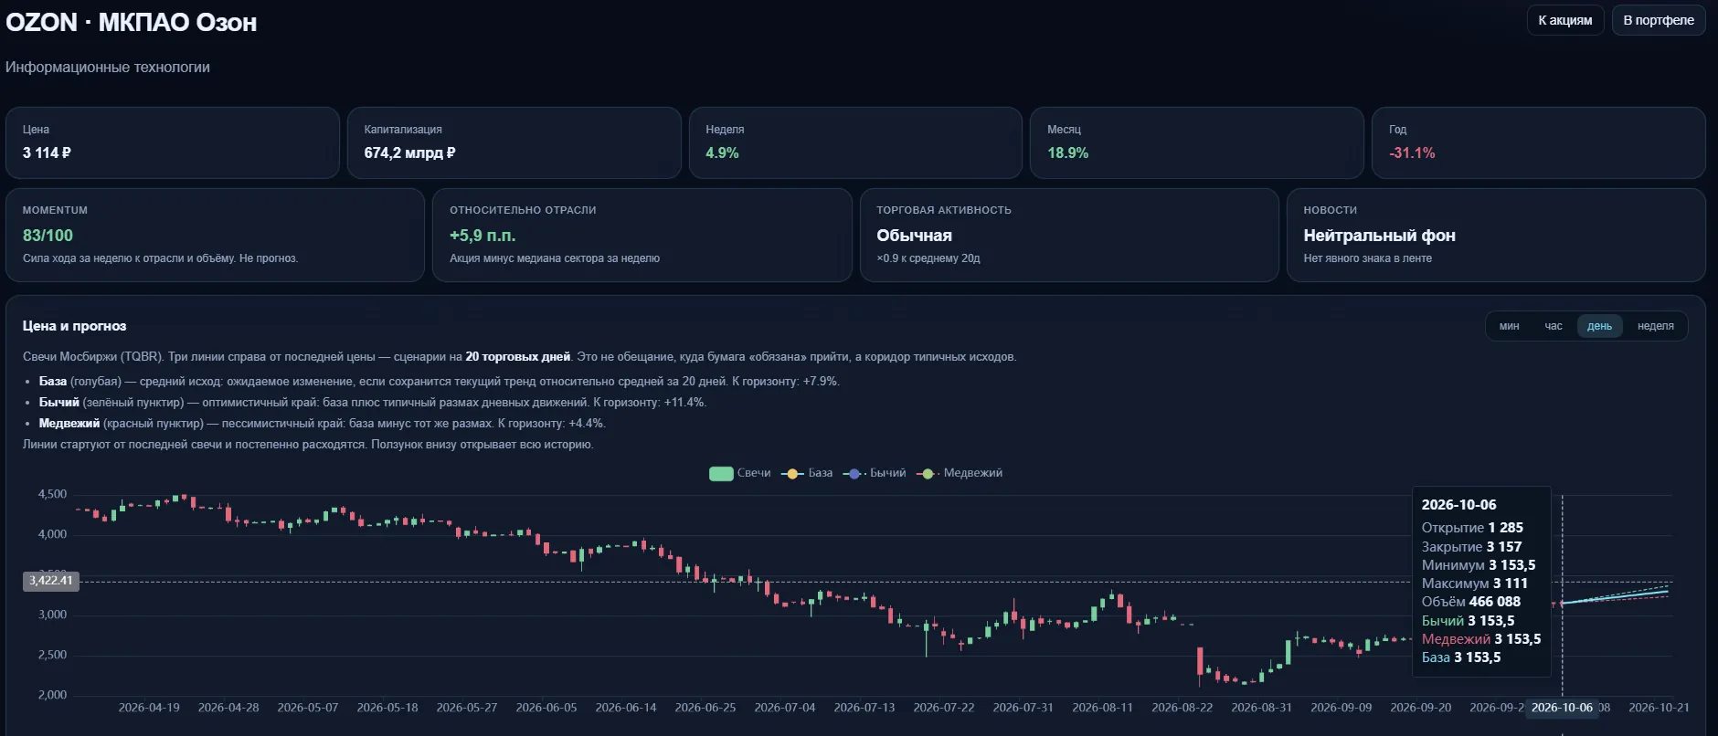Click the y-axis label «2,000»
1718x736 pixels.
52,695
